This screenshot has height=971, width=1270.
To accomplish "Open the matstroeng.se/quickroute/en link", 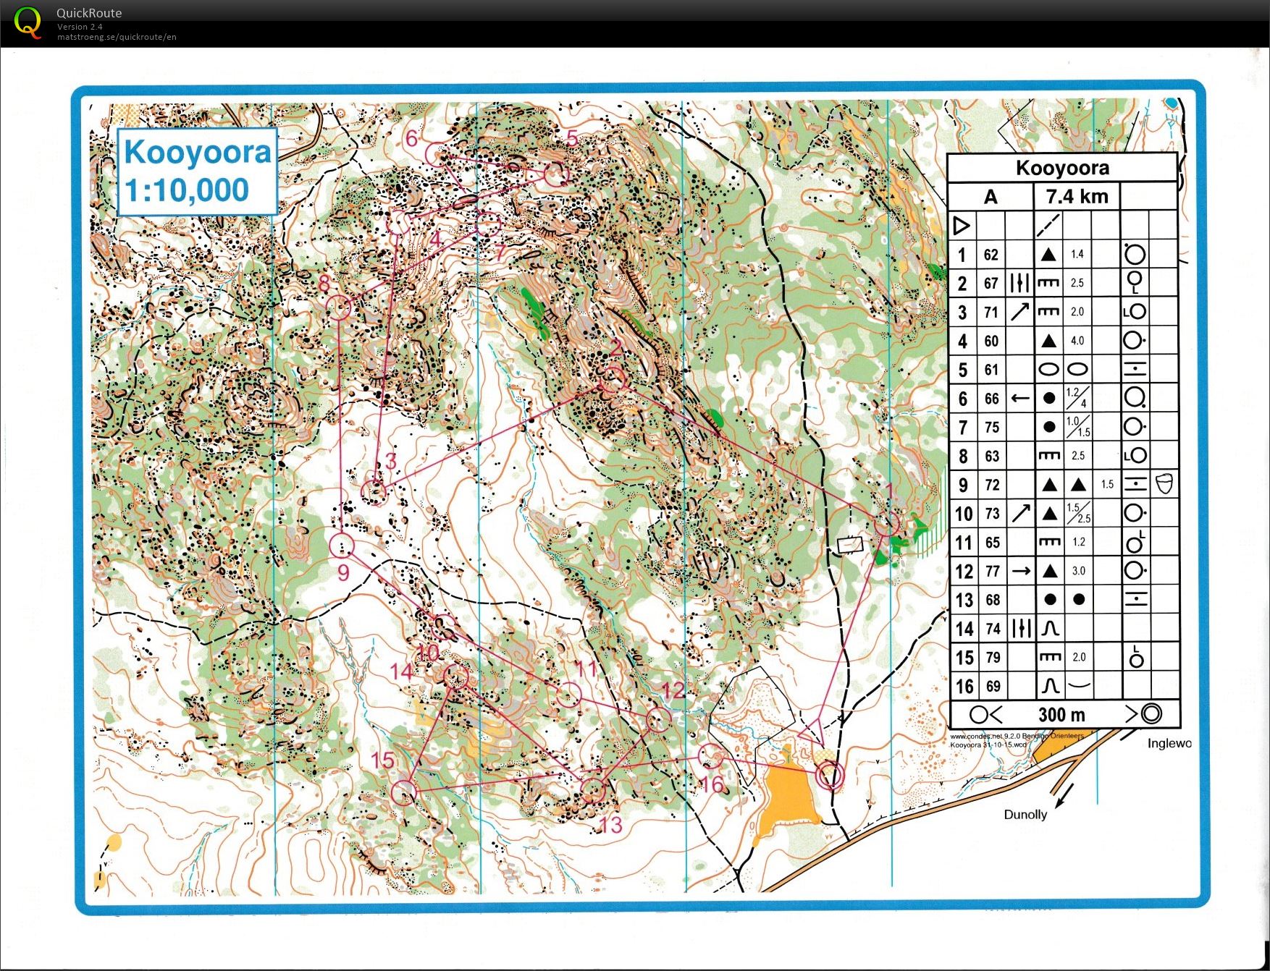I will [117, 37].
